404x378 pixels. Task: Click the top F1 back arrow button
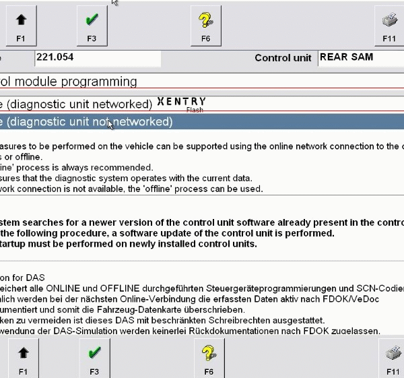21,26
